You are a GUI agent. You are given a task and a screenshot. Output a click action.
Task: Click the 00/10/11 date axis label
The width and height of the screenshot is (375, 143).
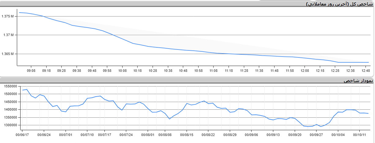point(360,134)
